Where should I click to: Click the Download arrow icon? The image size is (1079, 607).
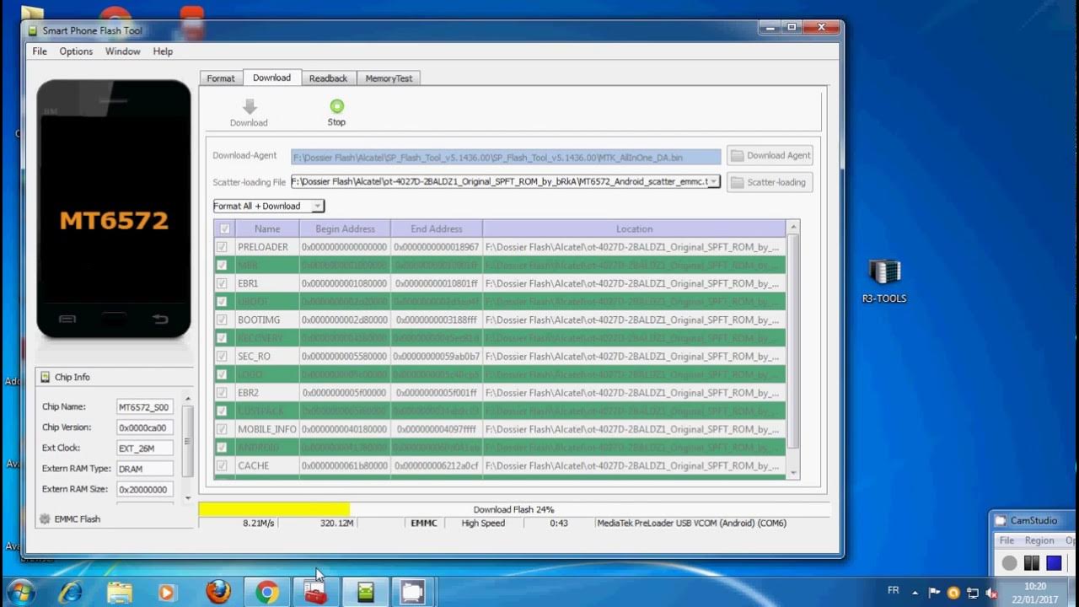(250, 106)
